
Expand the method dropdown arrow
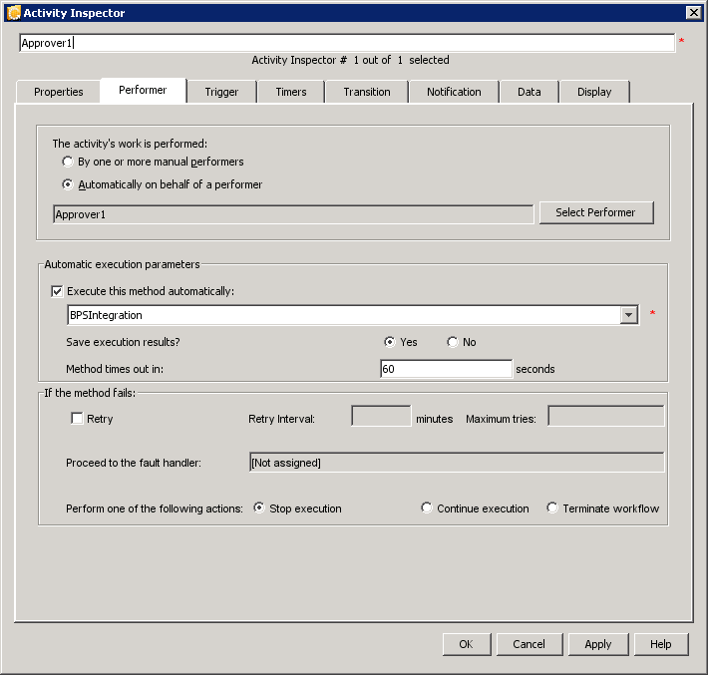[628, 315]
